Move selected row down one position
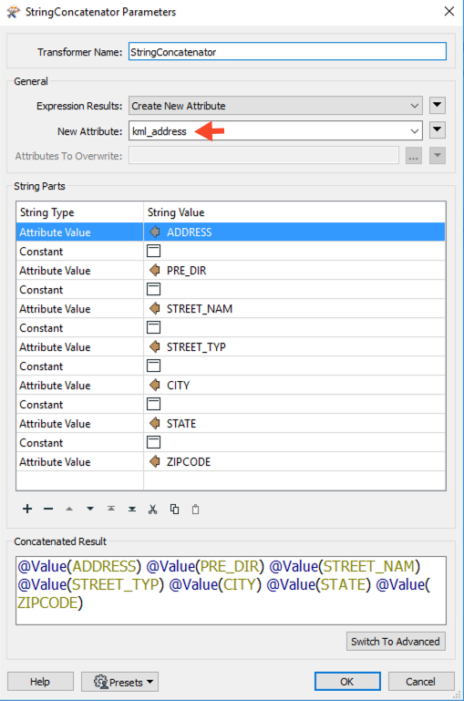The width and height of the screenshot is (464, 701). click(x=90, y=509)
